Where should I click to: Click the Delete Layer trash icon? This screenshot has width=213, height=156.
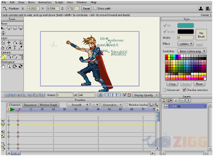[176, 101]
